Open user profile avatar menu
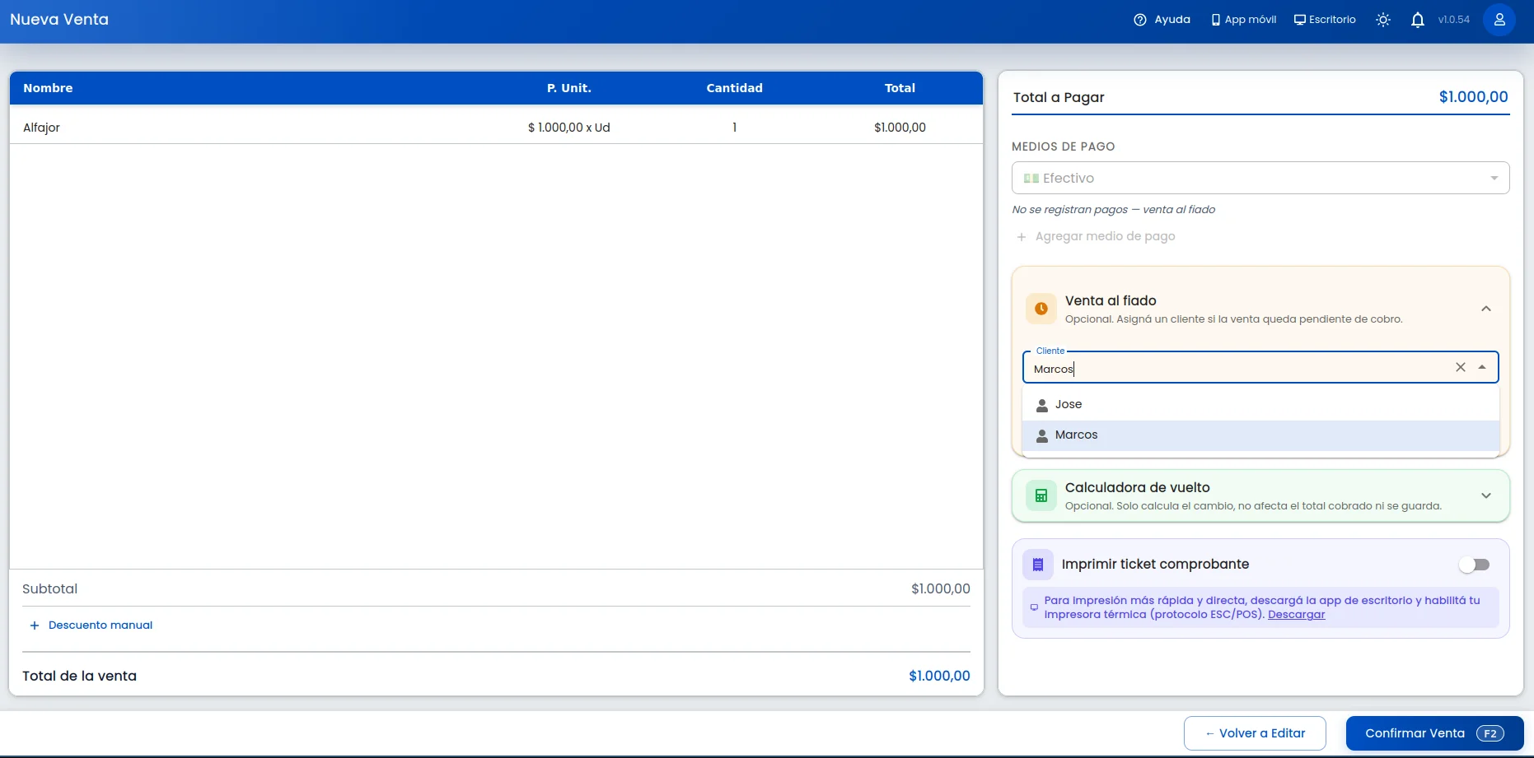The width and height of the screenshot is (1534, 758). click(1499, 20)
